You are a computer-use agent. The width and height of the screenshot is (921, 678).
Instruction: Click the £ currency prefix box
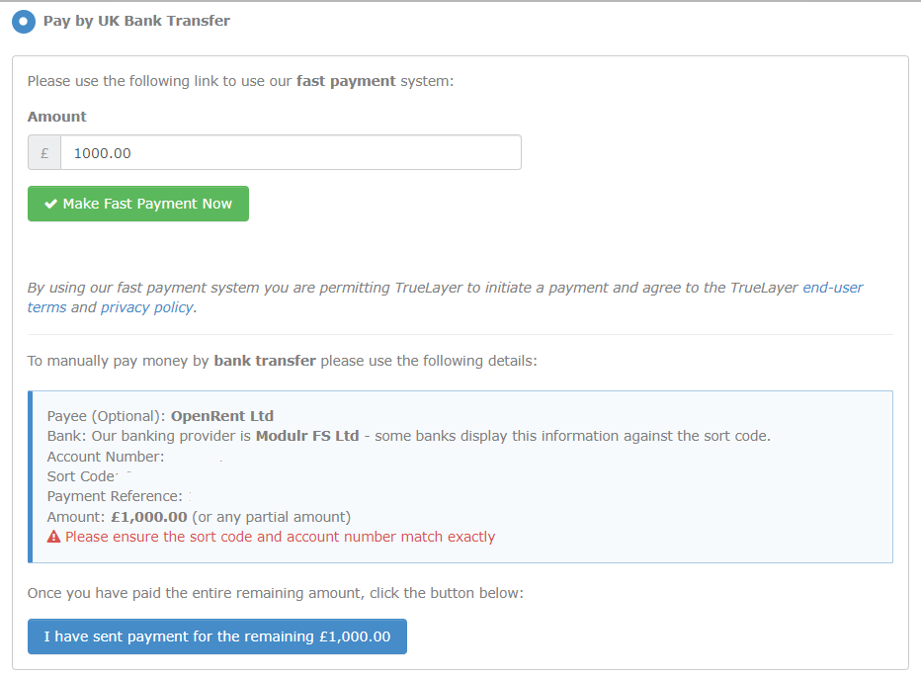click(x=44, y=153)
